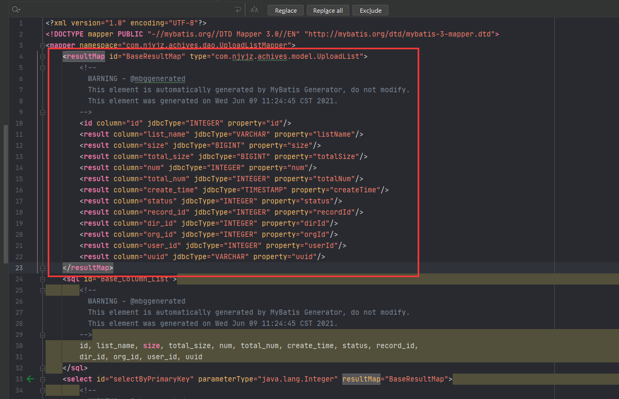This screenshot has width=619, height=399.
Task: Collapse the BaseResultMap resultMap block
Action: 42,56
